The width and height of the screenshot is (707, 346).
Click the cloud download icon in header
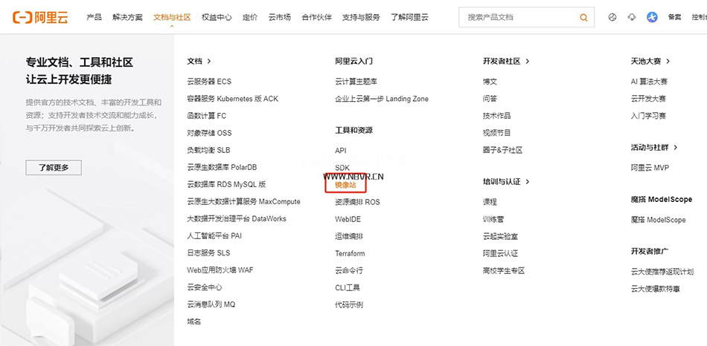pyautogui.click(x=632, y=17)
